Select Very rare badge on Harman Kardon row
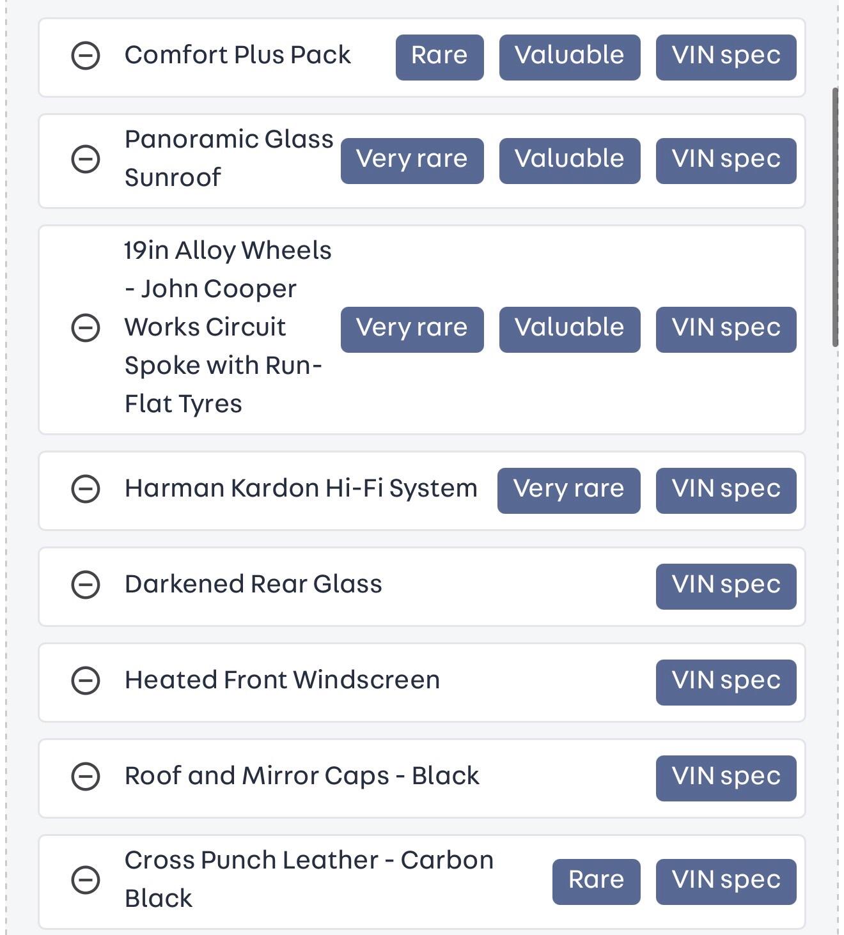The height and width of the screenshot is (935, 844). (568, 490)
